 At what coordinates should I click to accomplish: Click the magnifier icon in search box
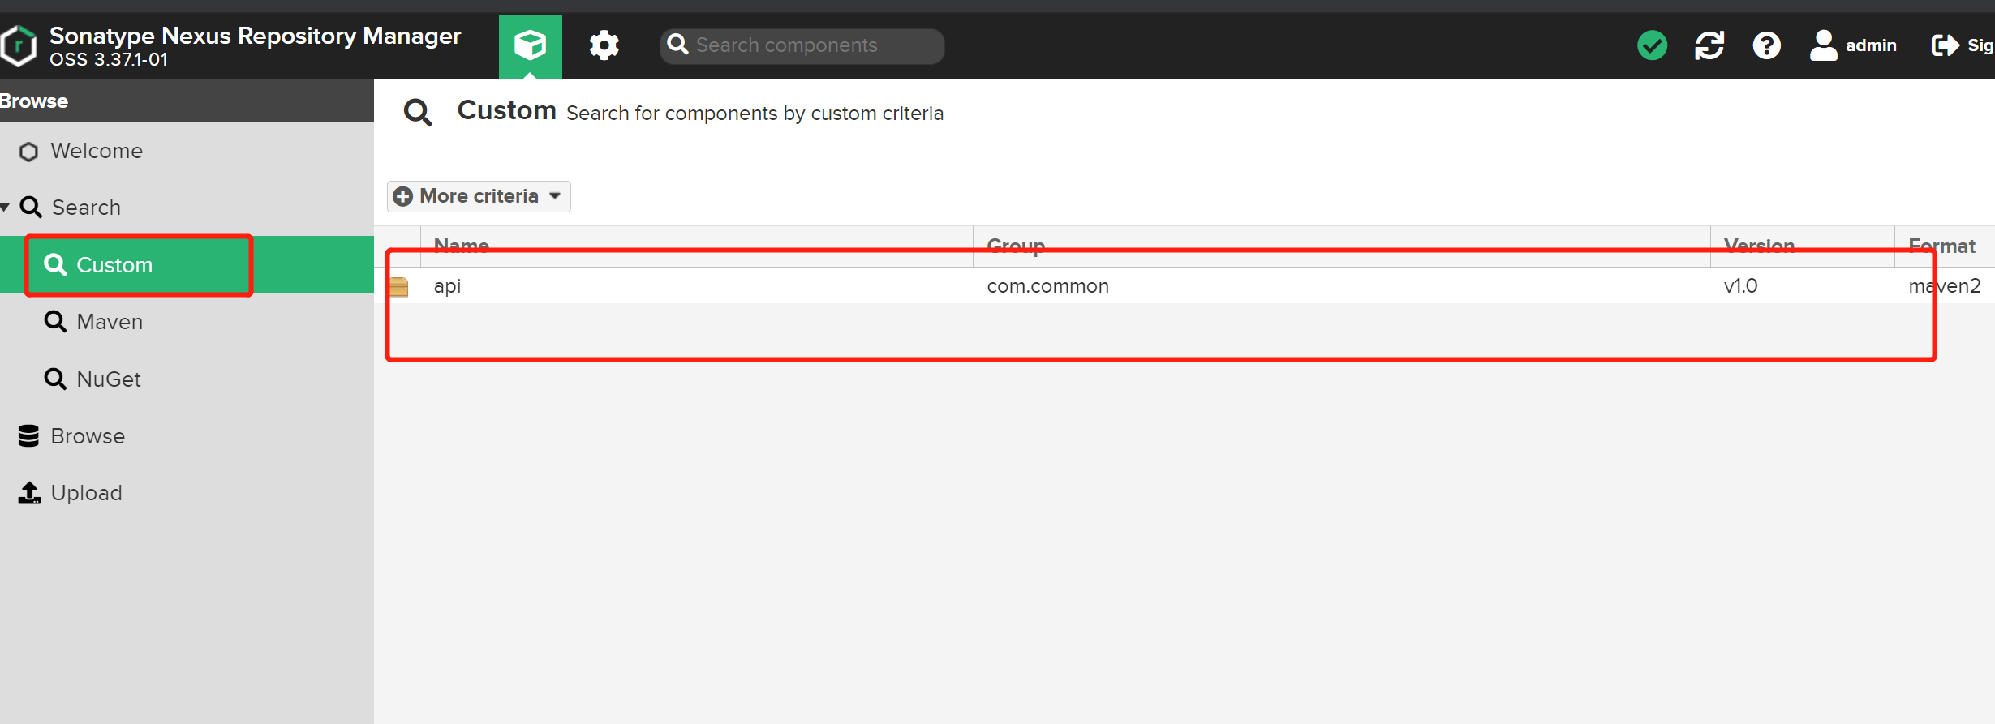pos(677,45)
